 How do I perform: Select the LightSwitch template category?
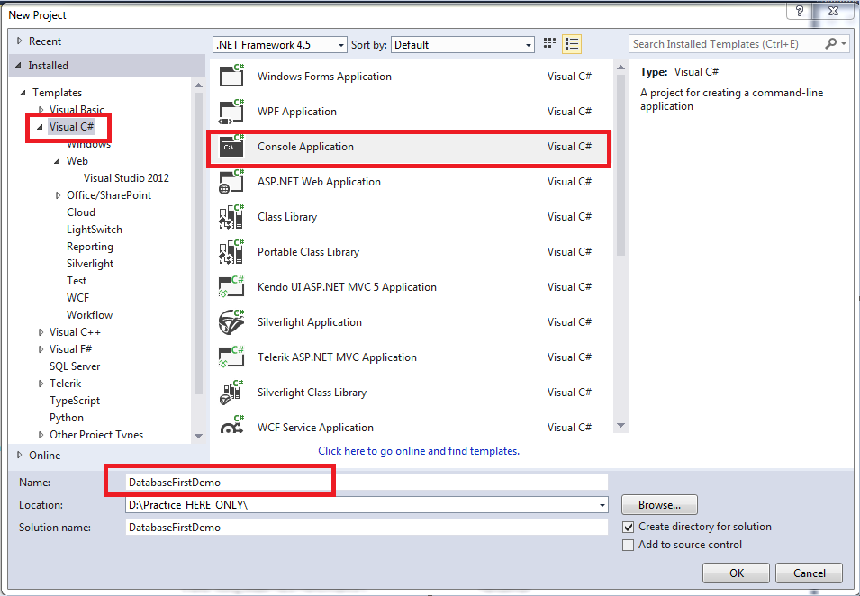(95, 230)
